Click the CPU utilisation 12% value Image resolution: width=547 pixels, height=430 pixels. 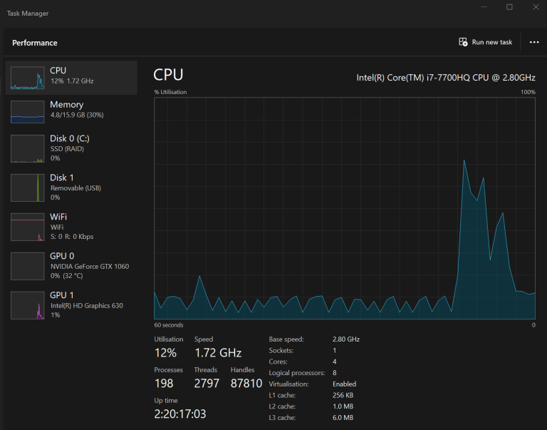pos(165,352)
